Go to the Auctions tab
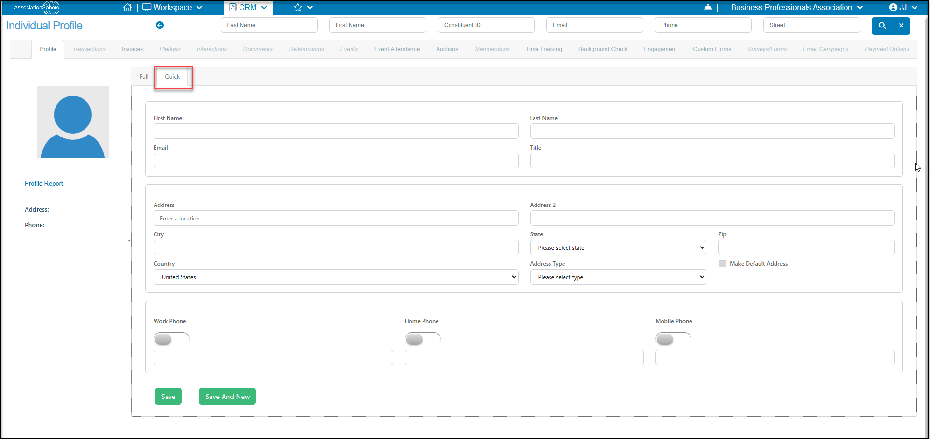 click(447, 49)
